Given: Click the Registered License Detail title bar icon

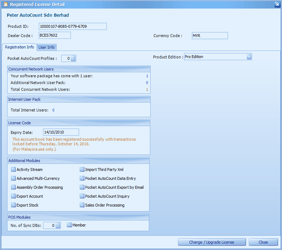Looking at the screenshot, I should 5,4.
